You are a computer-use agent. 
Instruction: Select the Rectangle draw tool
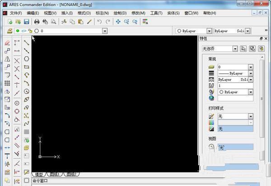pos(27,67)
